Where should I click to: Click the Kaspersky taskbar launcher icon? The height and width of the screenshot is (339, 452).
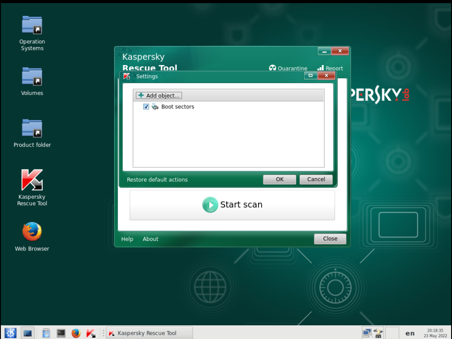[x=91, y=333]
